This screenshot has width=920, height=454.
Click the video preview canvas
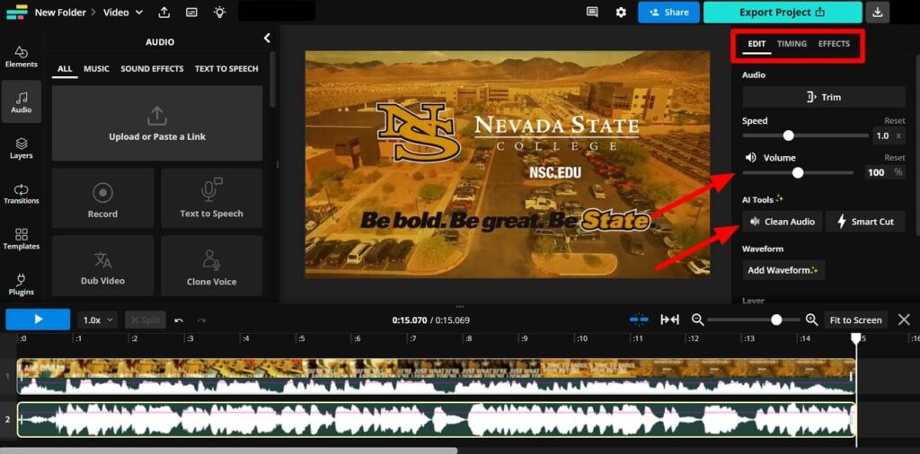pos(507,164)
